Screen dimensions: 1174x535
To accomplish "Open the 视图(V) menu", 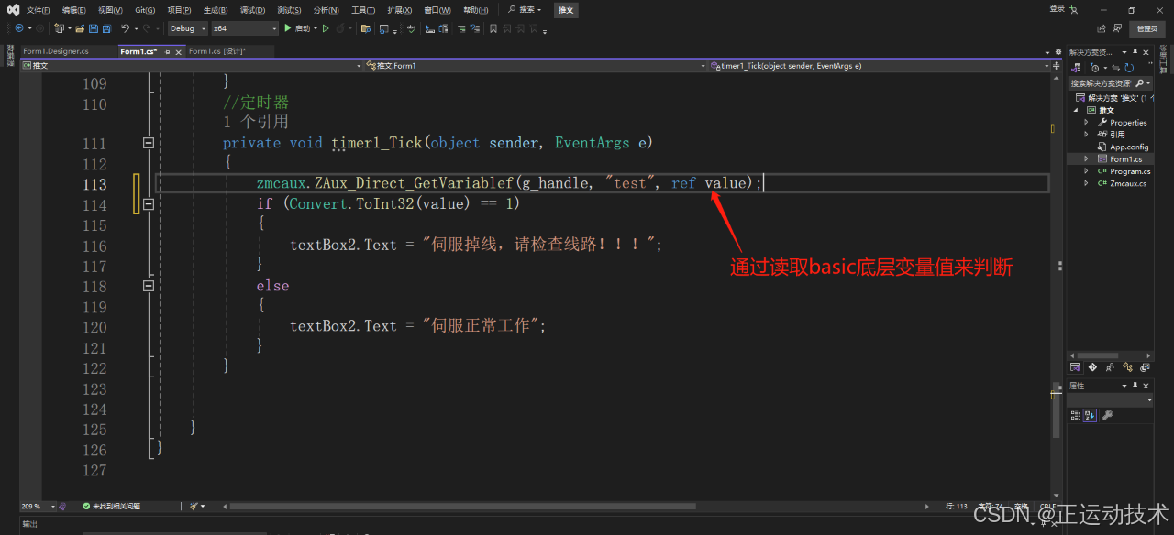I will (x=110, y=10).
